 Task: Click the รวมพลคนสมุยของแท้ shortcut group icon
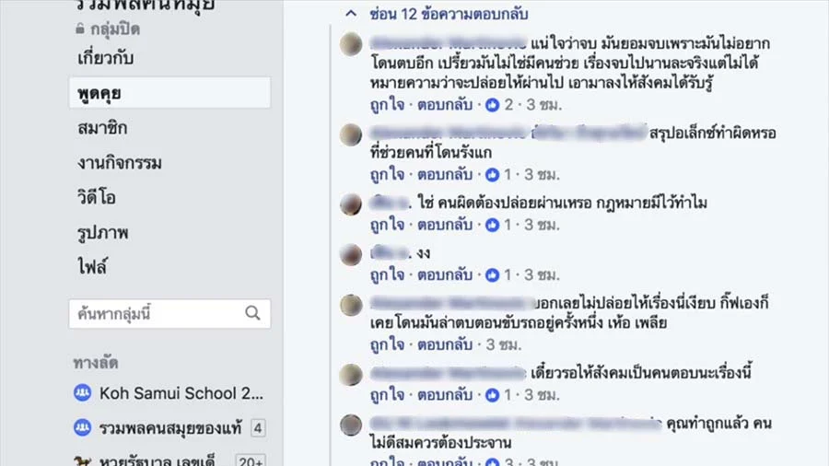click(82, 427)
